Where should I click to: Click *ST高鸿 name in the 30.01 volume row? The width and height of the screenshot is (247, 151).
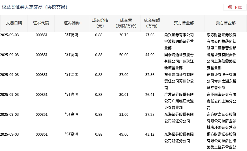point(71,95)
